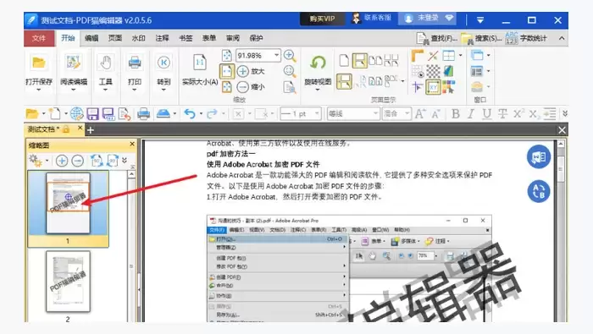Open the 91.98% zoom level combo box
Image resolution: width=593 pixels, height=334 pixels.
(258, 56)
